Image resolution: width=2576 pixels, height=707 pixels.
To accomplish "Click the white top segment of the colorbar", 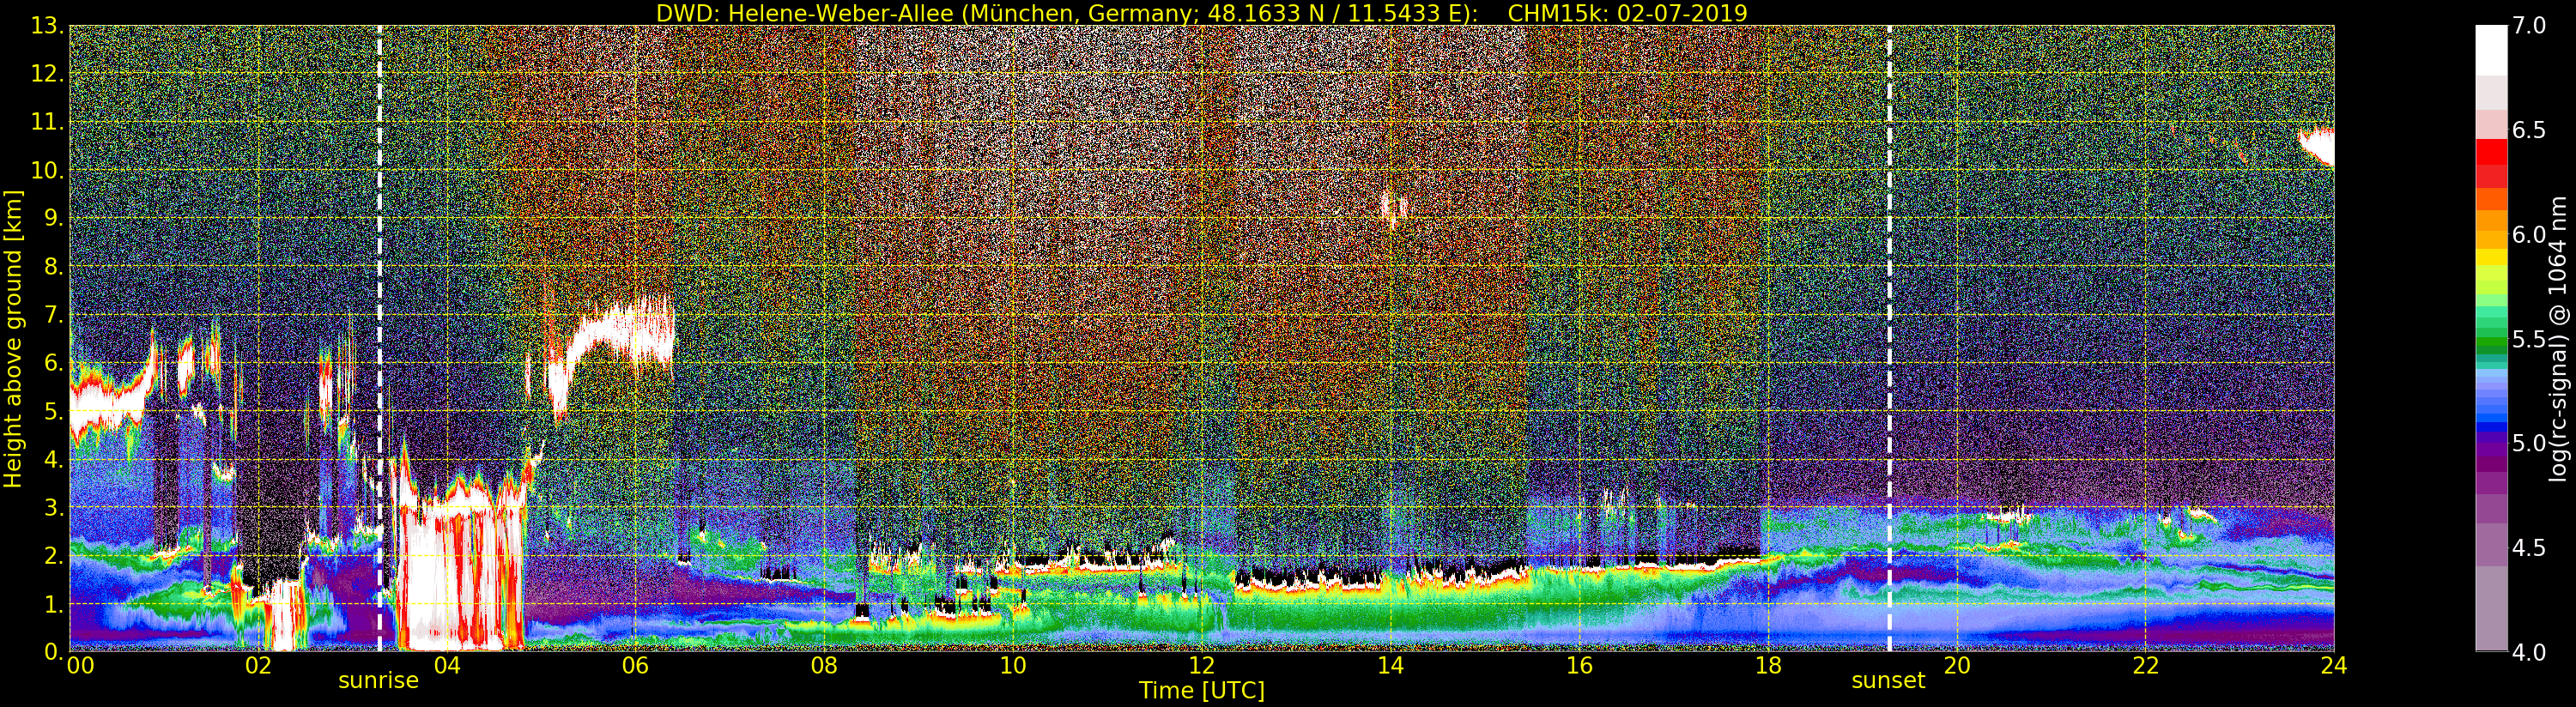I will pos(2491,50).
